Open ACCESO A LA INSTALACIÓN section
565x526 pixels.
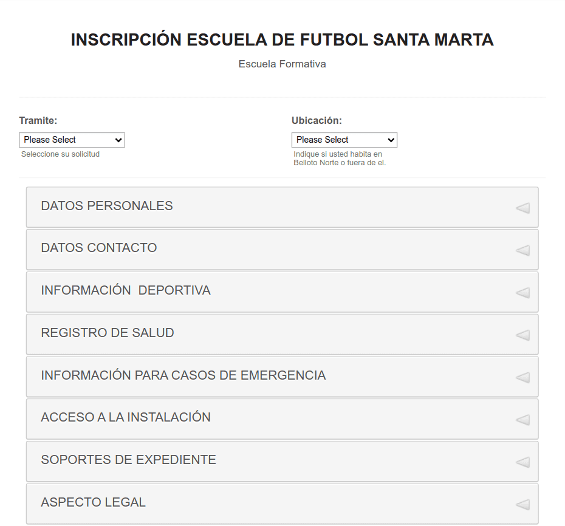pyautogui.click(x=282, y=419)
